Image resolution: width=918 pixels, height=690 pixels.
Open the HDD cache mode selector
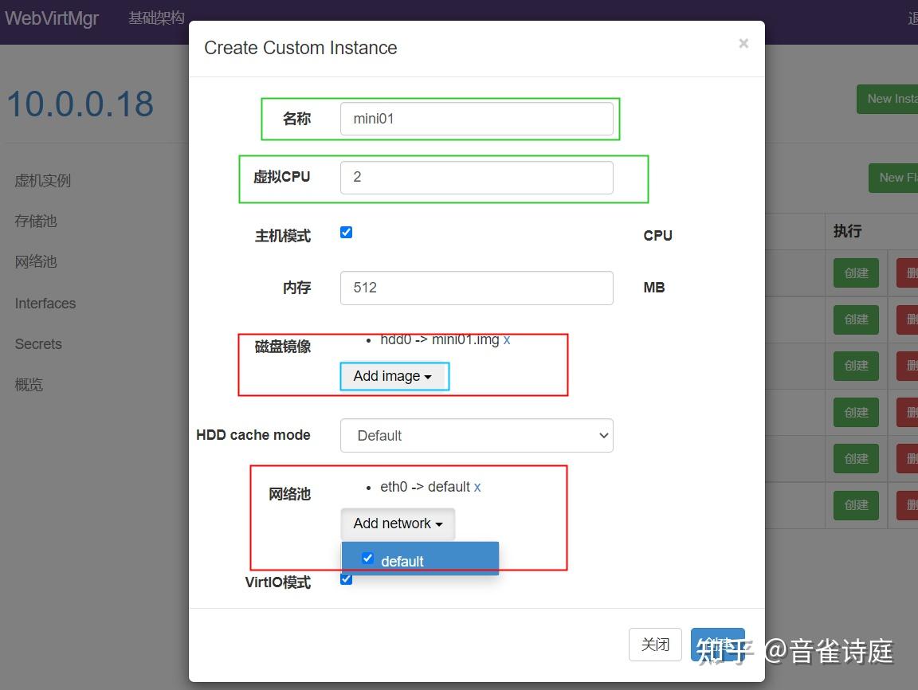[x=476, y=435]
